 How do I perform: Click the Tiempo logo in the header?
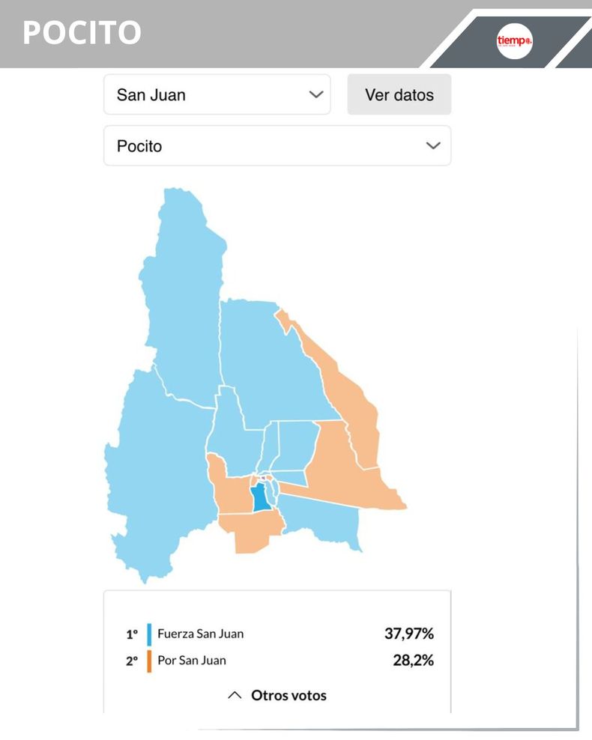(514, 40)
